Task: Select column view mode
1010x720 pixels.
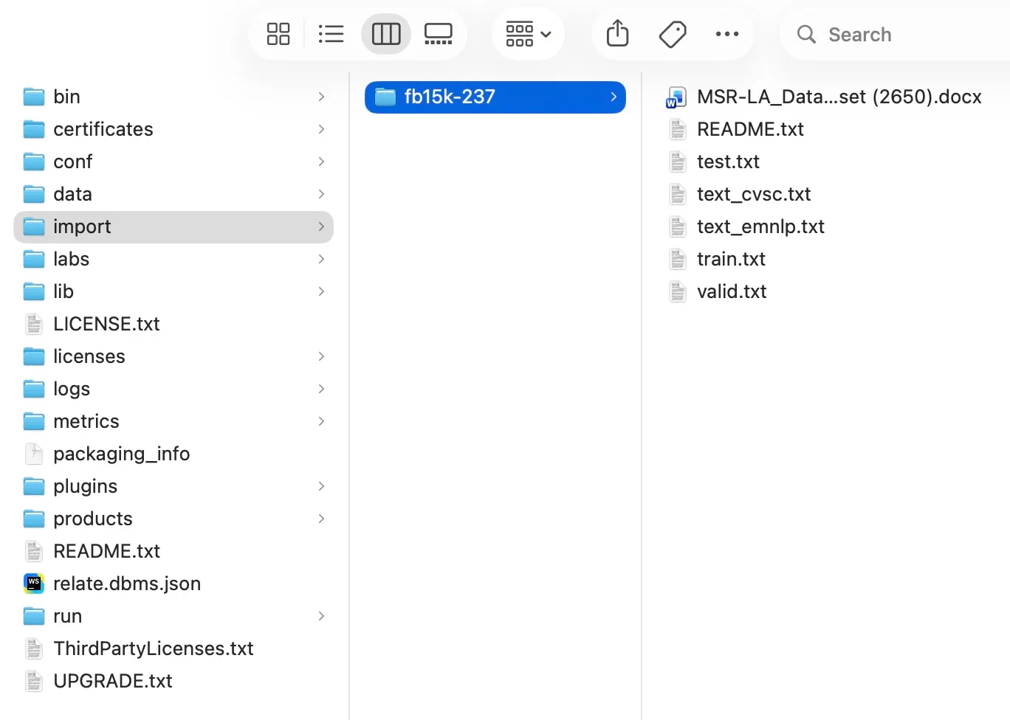Action: point(386,34)
